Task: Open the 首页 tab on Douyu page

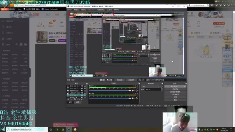Action: tap(48, 14)
